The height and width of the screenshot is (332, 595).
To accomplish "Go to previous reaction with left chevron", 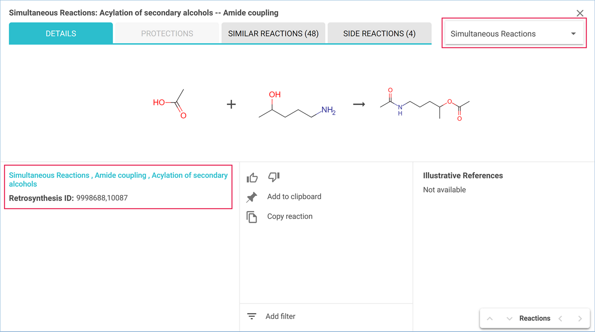I will point(561,319).
